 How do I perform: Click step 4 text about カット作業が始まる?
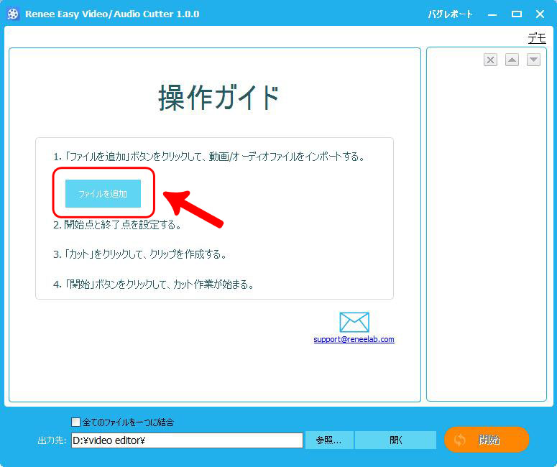click(154, 284)
